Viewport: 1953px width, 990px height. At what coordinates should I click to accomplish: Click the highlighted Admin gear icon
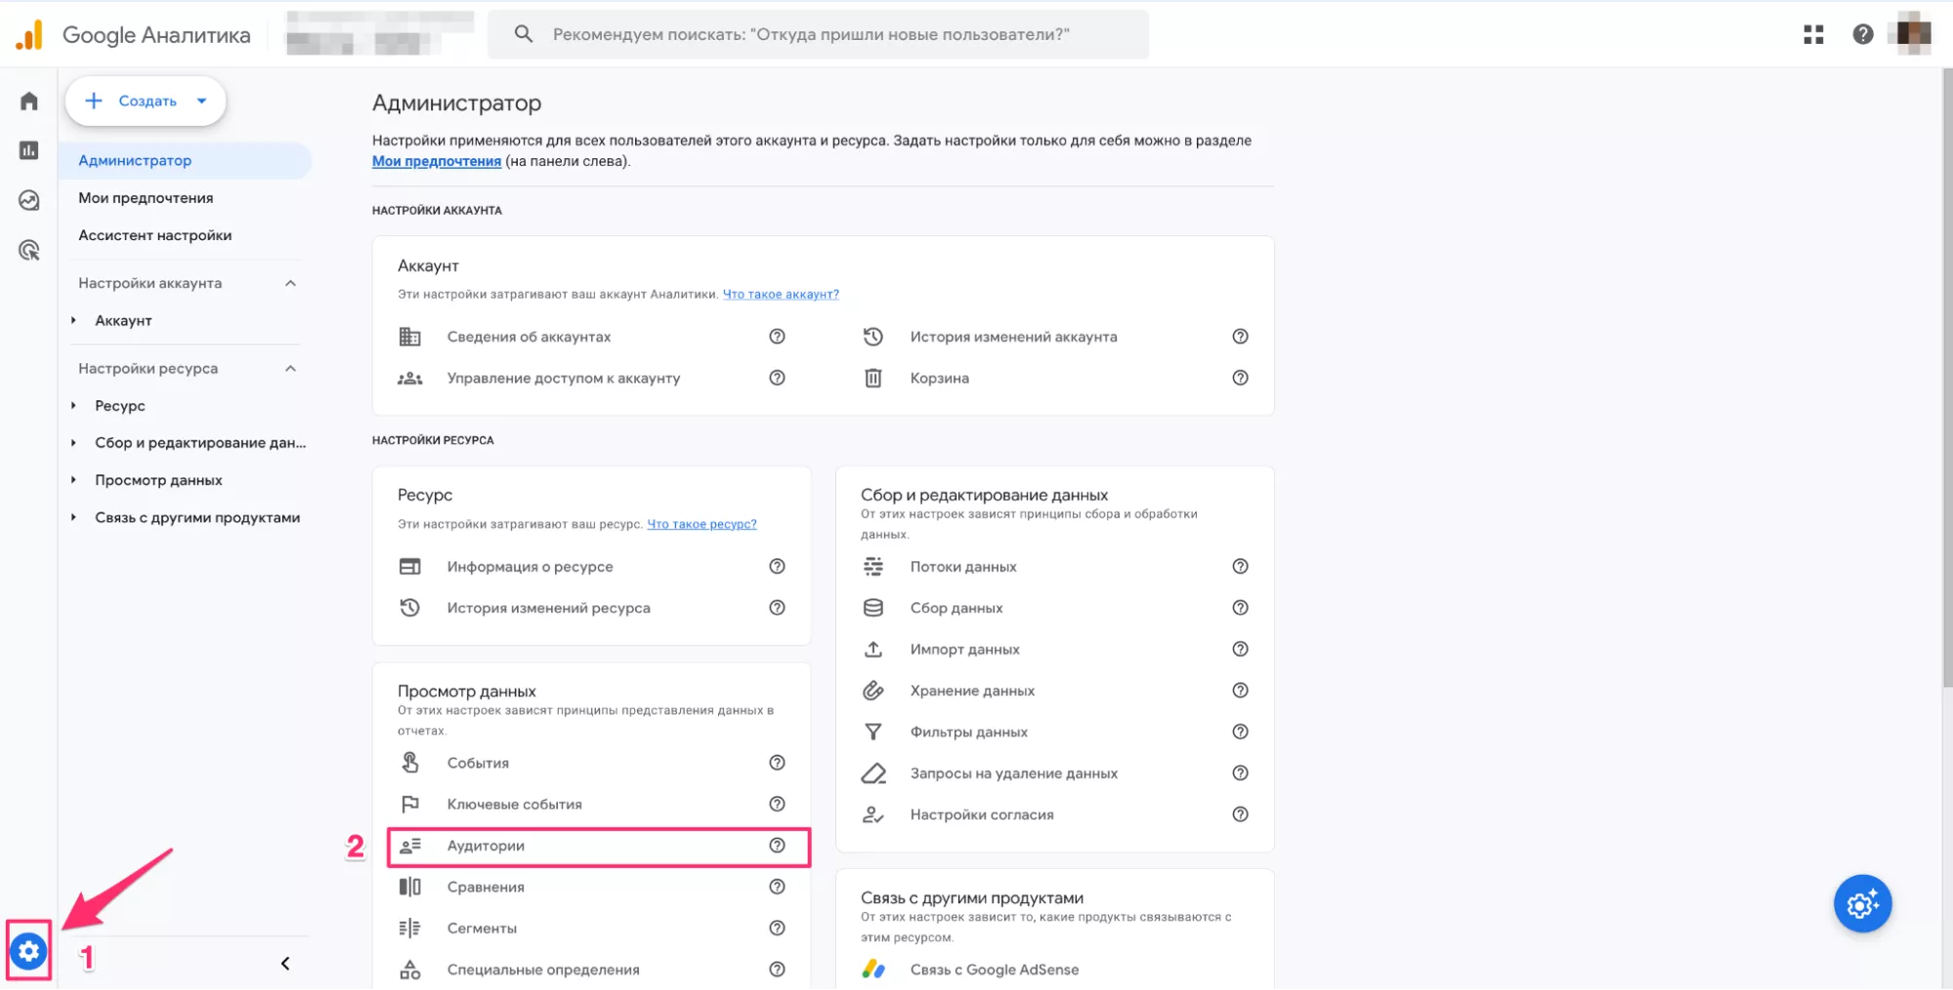[28, 951]
